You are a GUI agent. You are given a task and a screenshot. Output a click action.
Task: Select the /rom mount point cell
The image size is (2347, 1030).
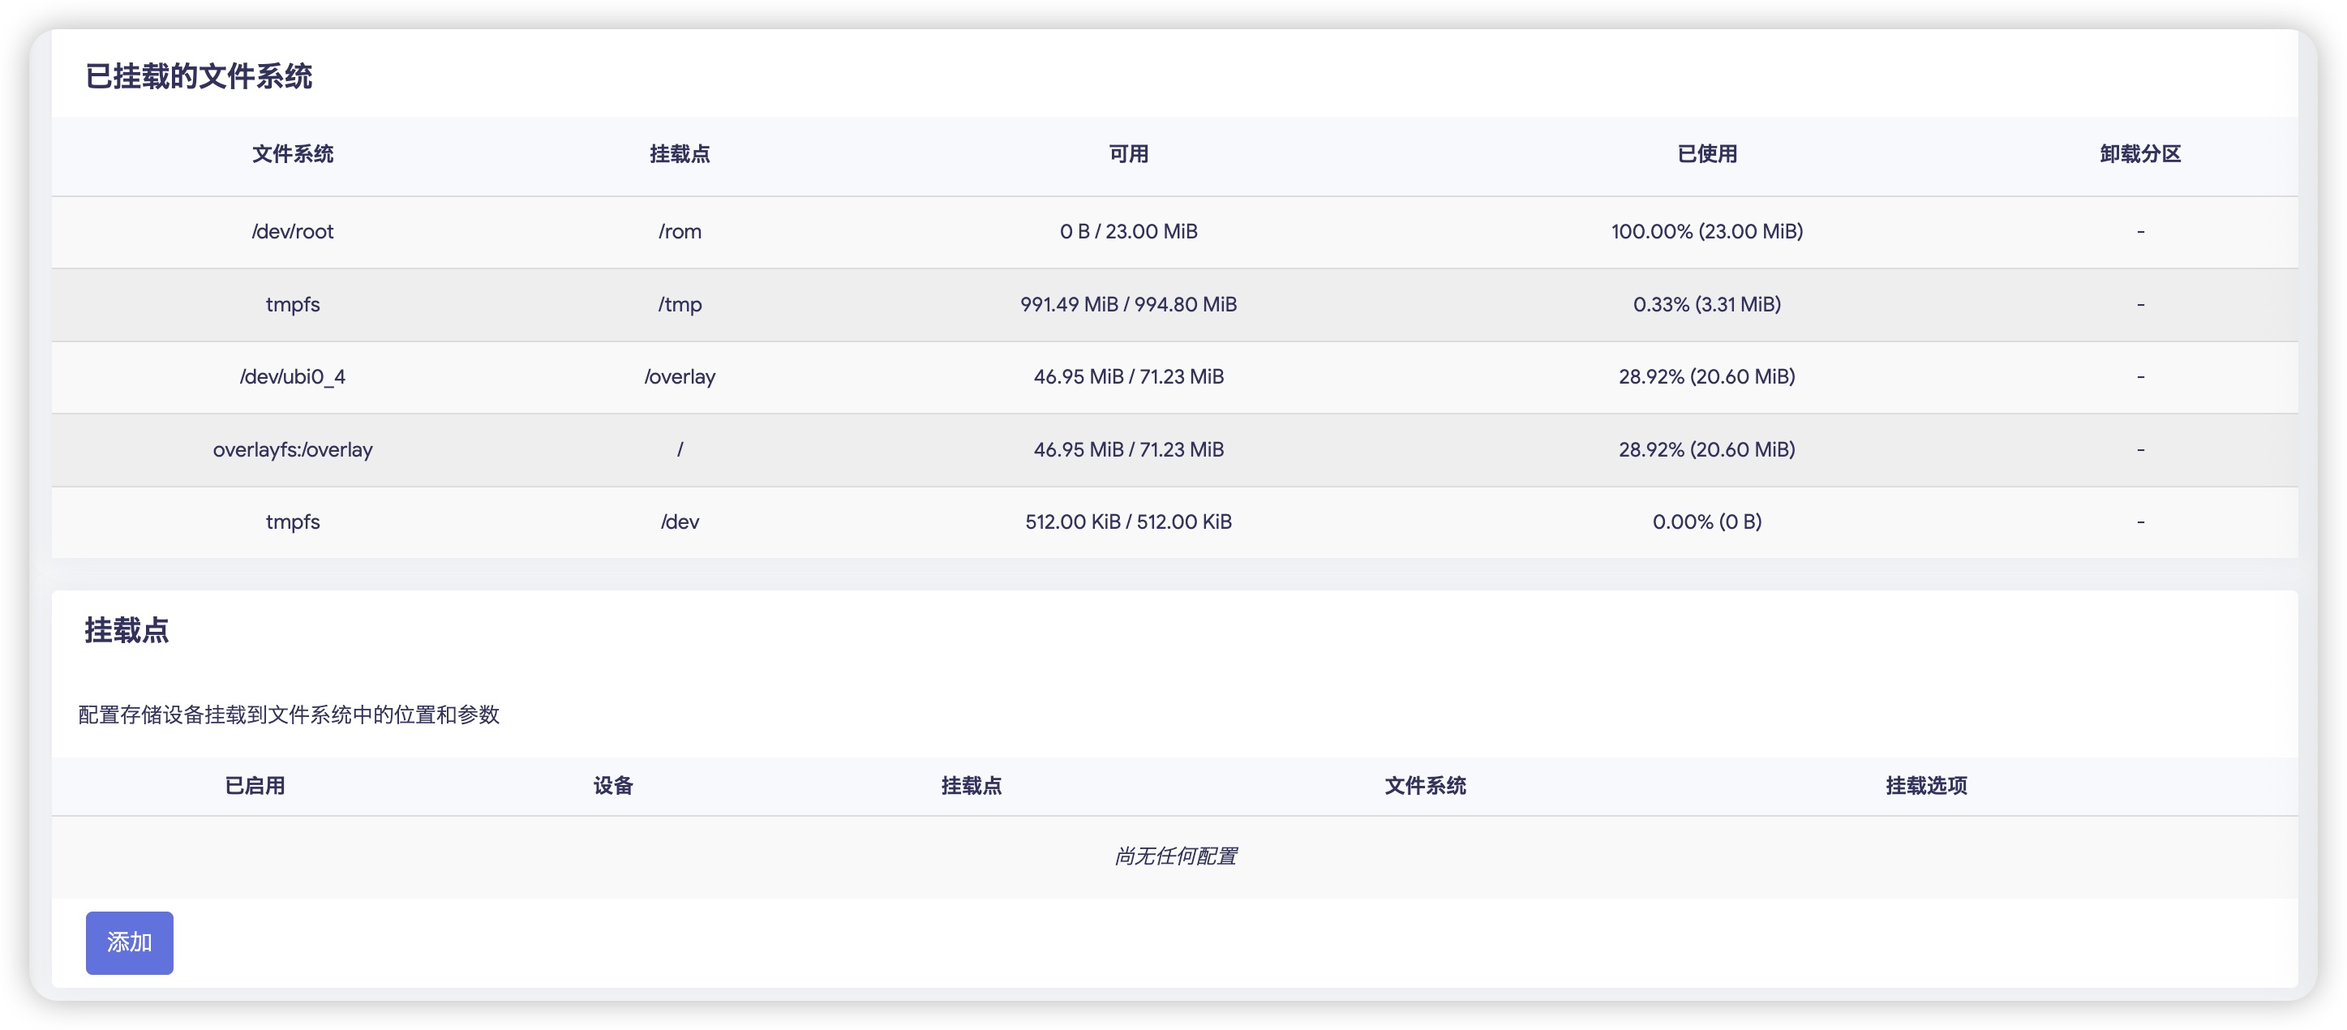point(680,231)
